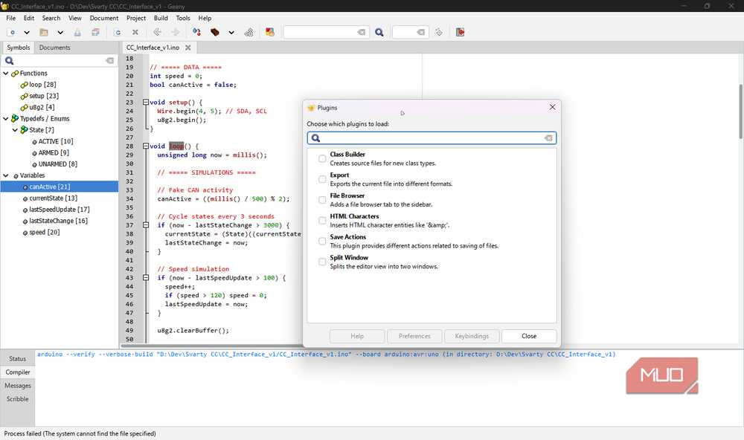
Task: Open the recent files dropdown arrow
Action: pyautogui.click(x=60, y=32)
